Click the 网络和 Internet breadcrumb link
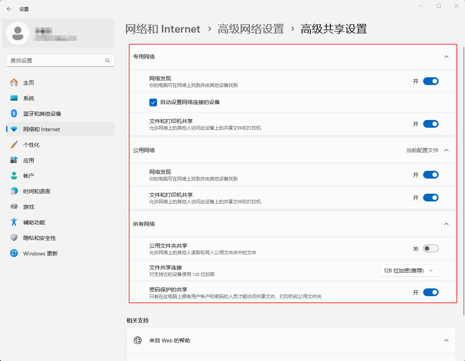 click(x=163, y=29)
